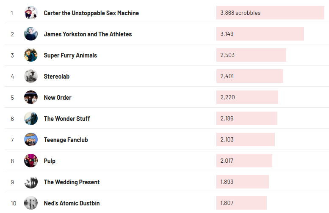
Task: Open James Yorkston and The Athletes page
Action: tap(88, 34)
